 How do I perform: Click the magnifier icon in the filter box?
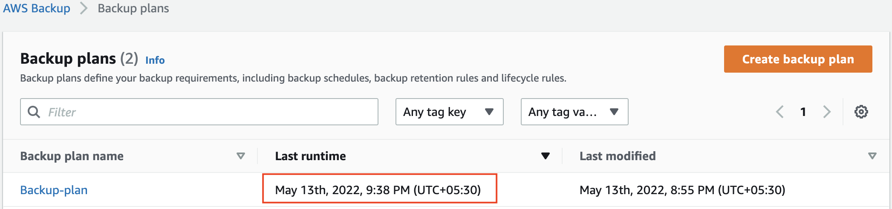pyautogui.click(x=34, y=112)
